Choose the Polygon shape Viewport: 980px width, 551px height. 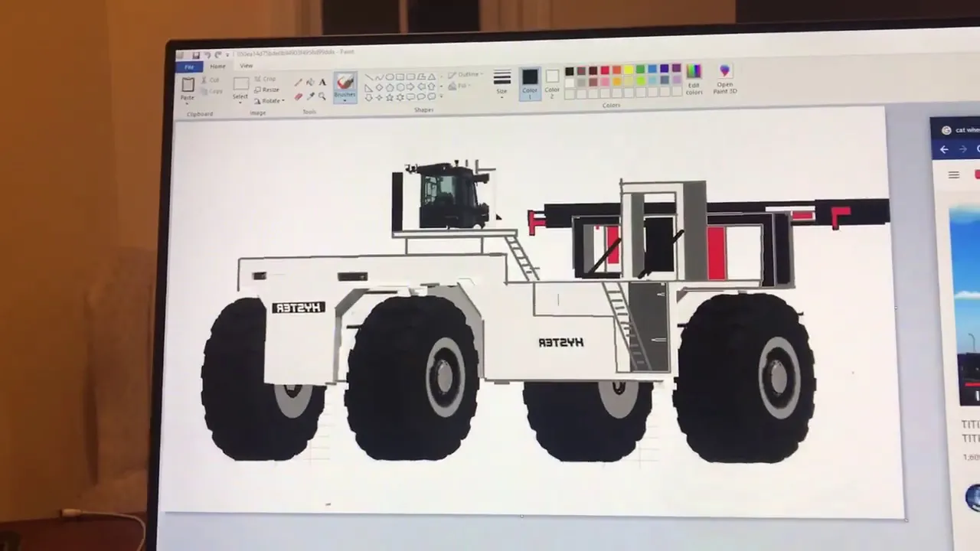tap(422, 77)
